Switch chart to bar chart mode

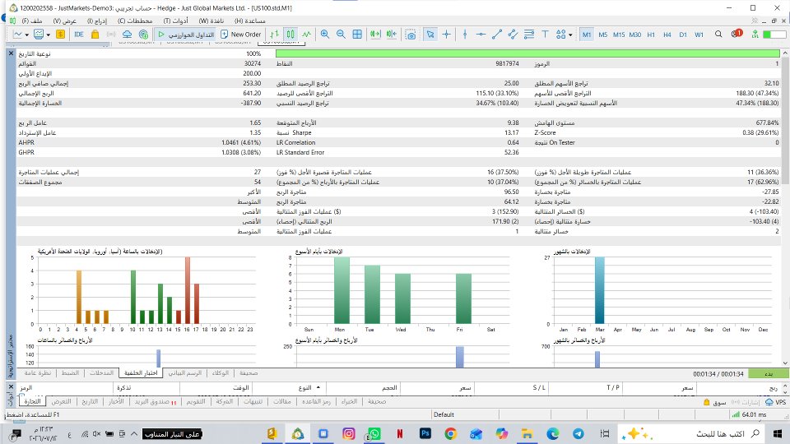pos(274,35)
